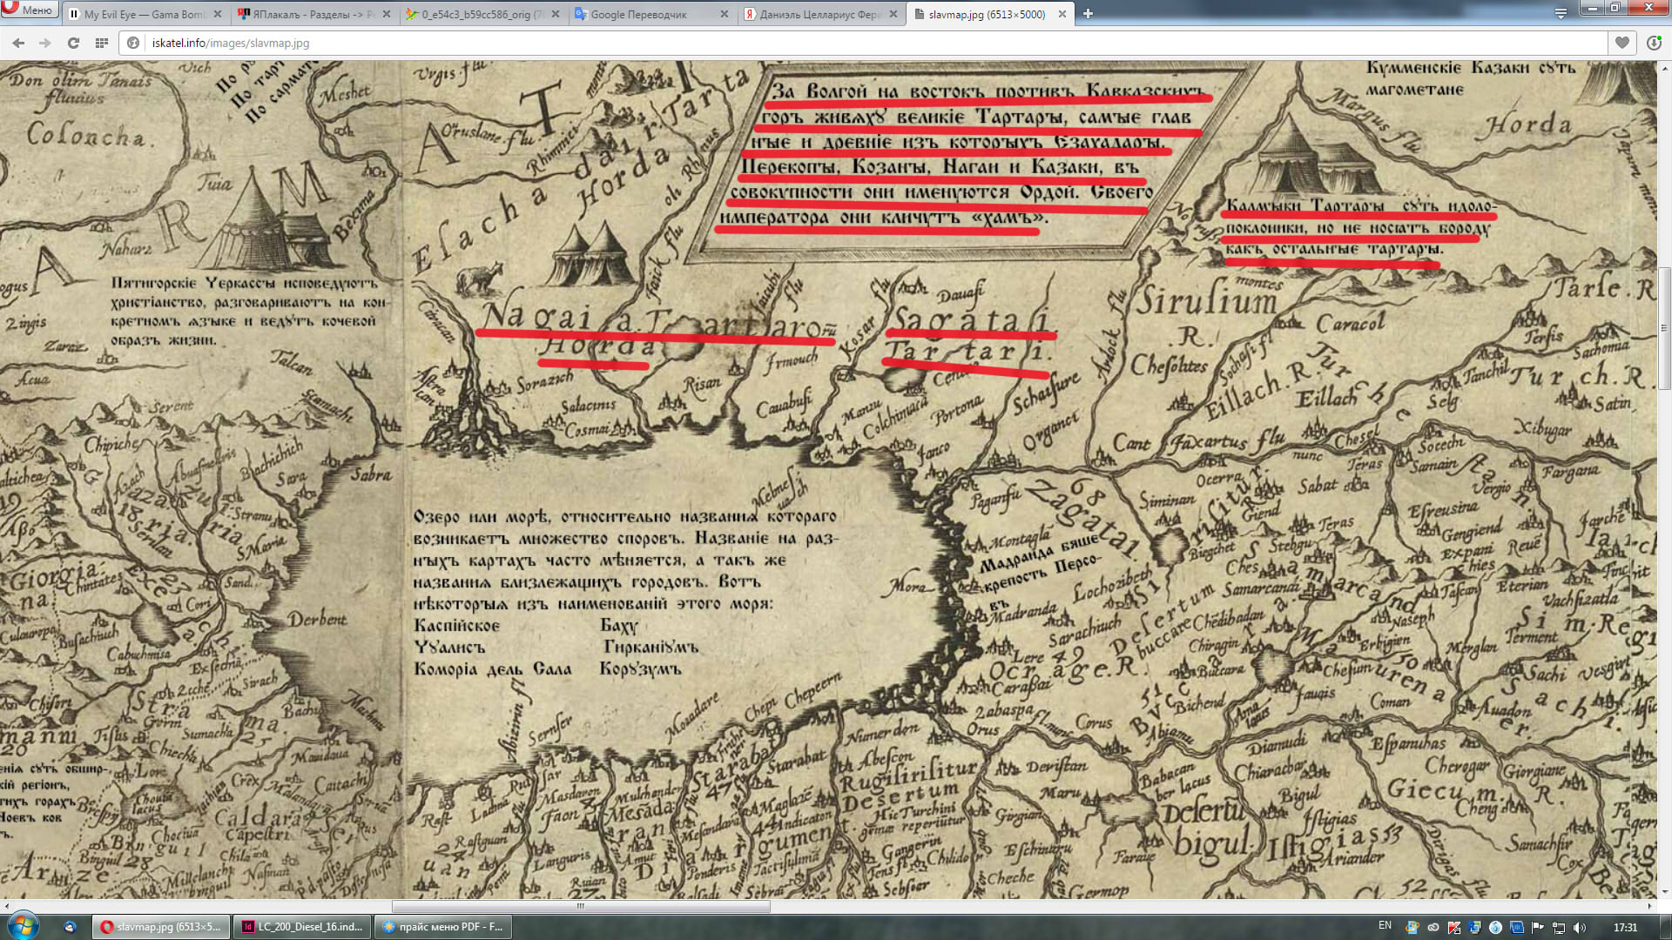Viewport: 1672px width, 940px height.
Task: Click the vertical scrollbar down arrow
Action: 1664,892
